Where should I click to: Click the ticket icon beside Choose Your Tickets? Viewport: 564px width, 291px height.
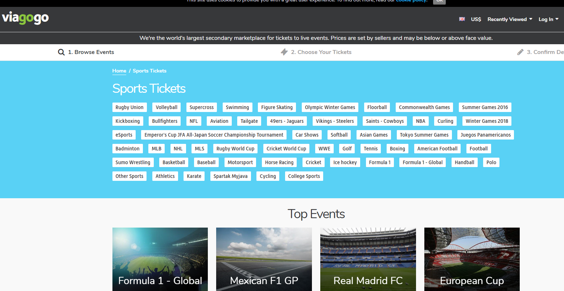(x=284, y=52)
